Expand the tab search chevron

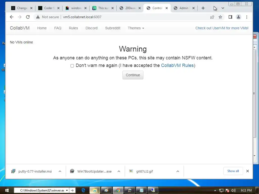(223, 8)
